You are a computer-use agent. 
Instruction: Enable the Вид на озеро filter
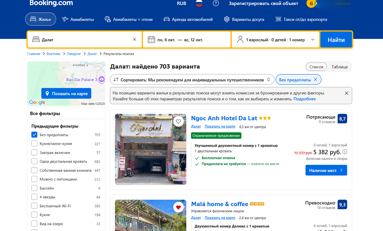point(34,224)
